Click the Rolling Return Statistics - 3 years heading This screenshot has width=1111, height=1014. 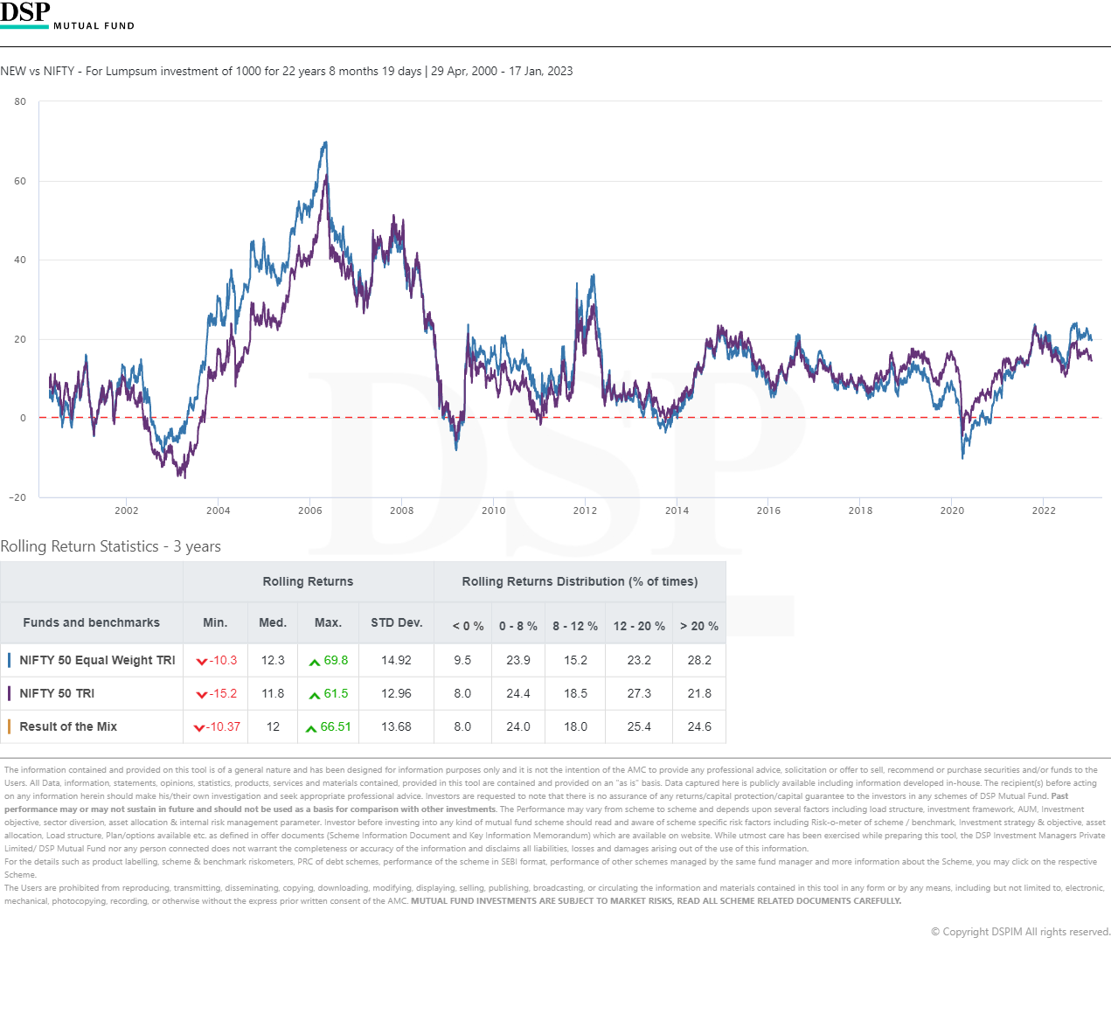(x=110, y=546)
